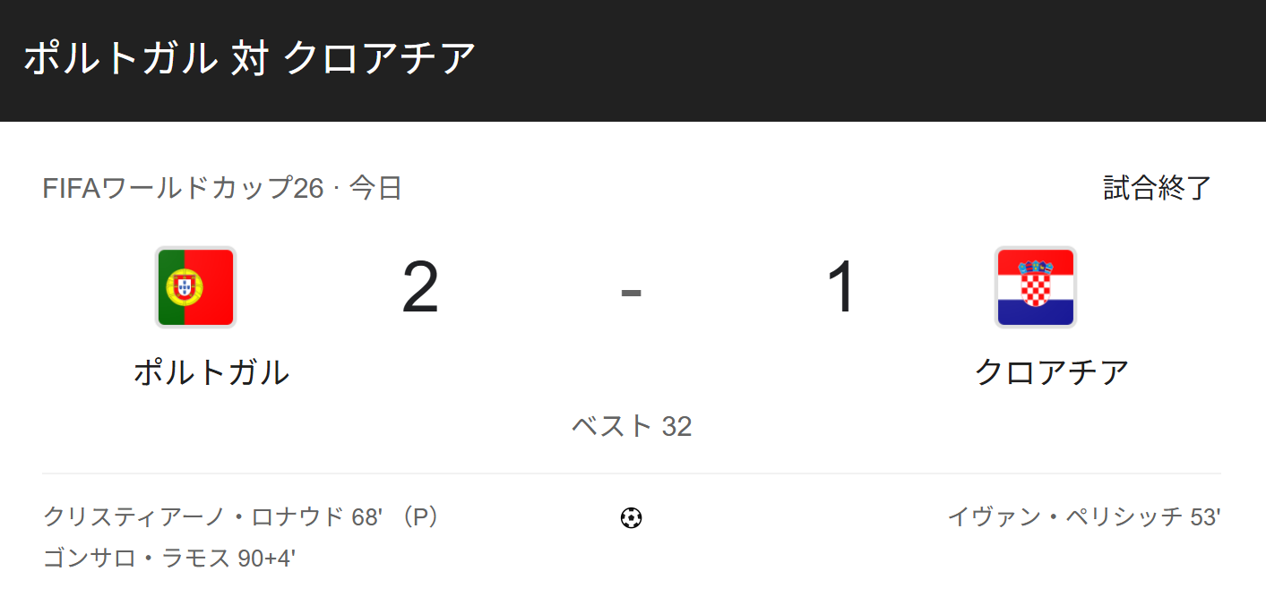Image resolution: width=1266 pixels, height=597 pixels.
Task: Click the ベスト 32 round label
Action: tap(632, 426)
